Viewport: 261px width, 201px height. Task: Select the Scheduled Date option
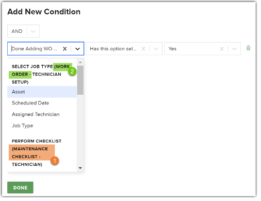42,103
